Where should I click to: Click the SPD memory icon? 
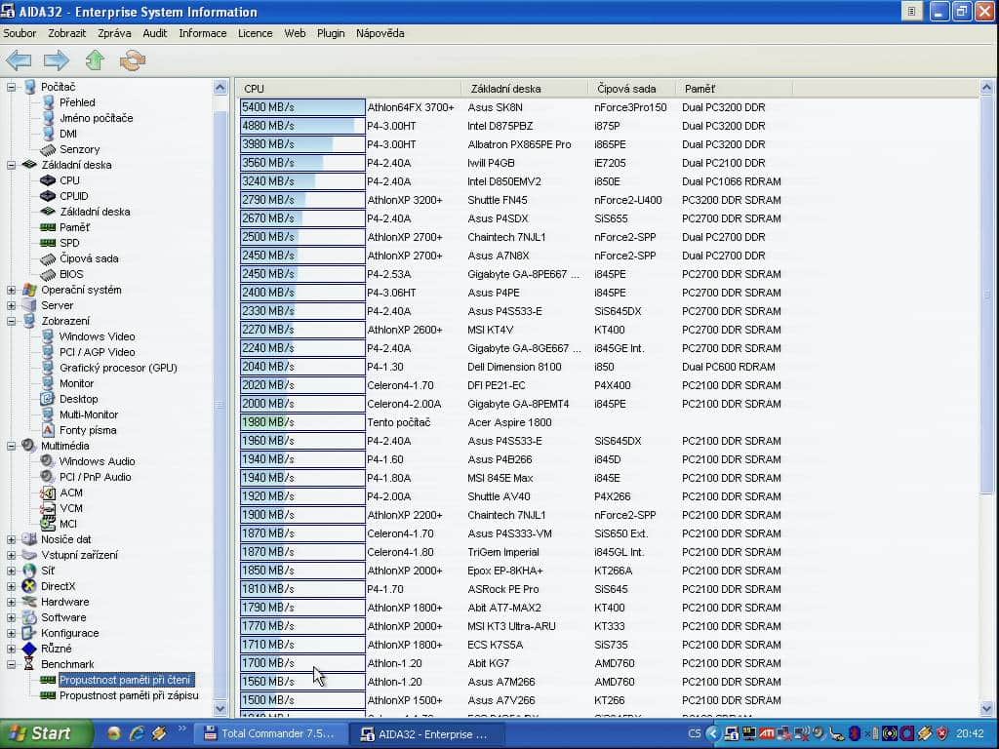[48, 243]
